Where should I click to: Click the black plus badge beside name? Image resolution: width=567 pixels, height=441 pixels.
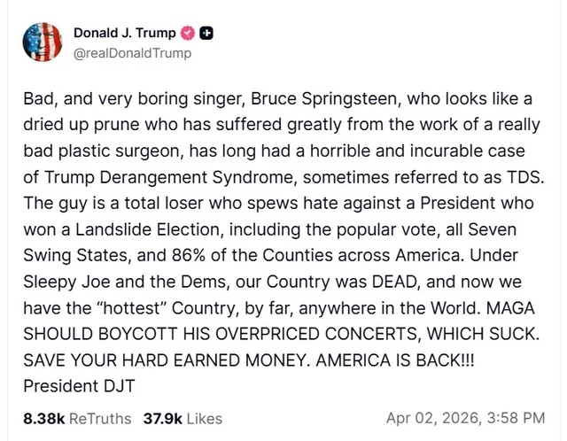pos(206,34)
